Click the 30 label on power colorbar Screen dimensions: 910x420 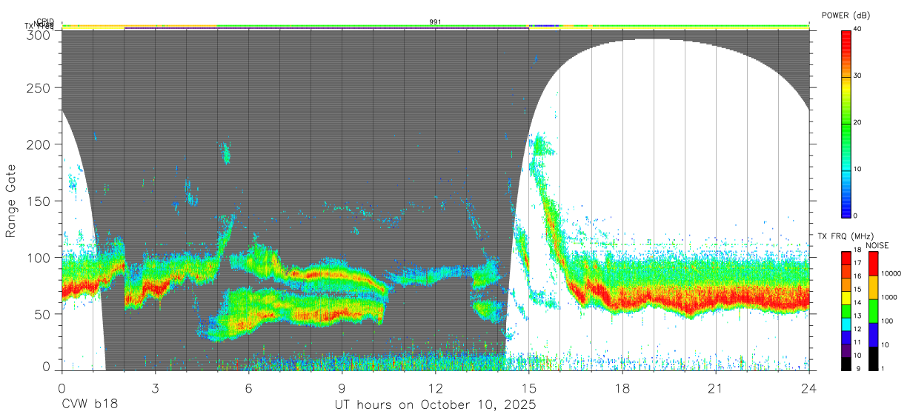pos(857,76)
